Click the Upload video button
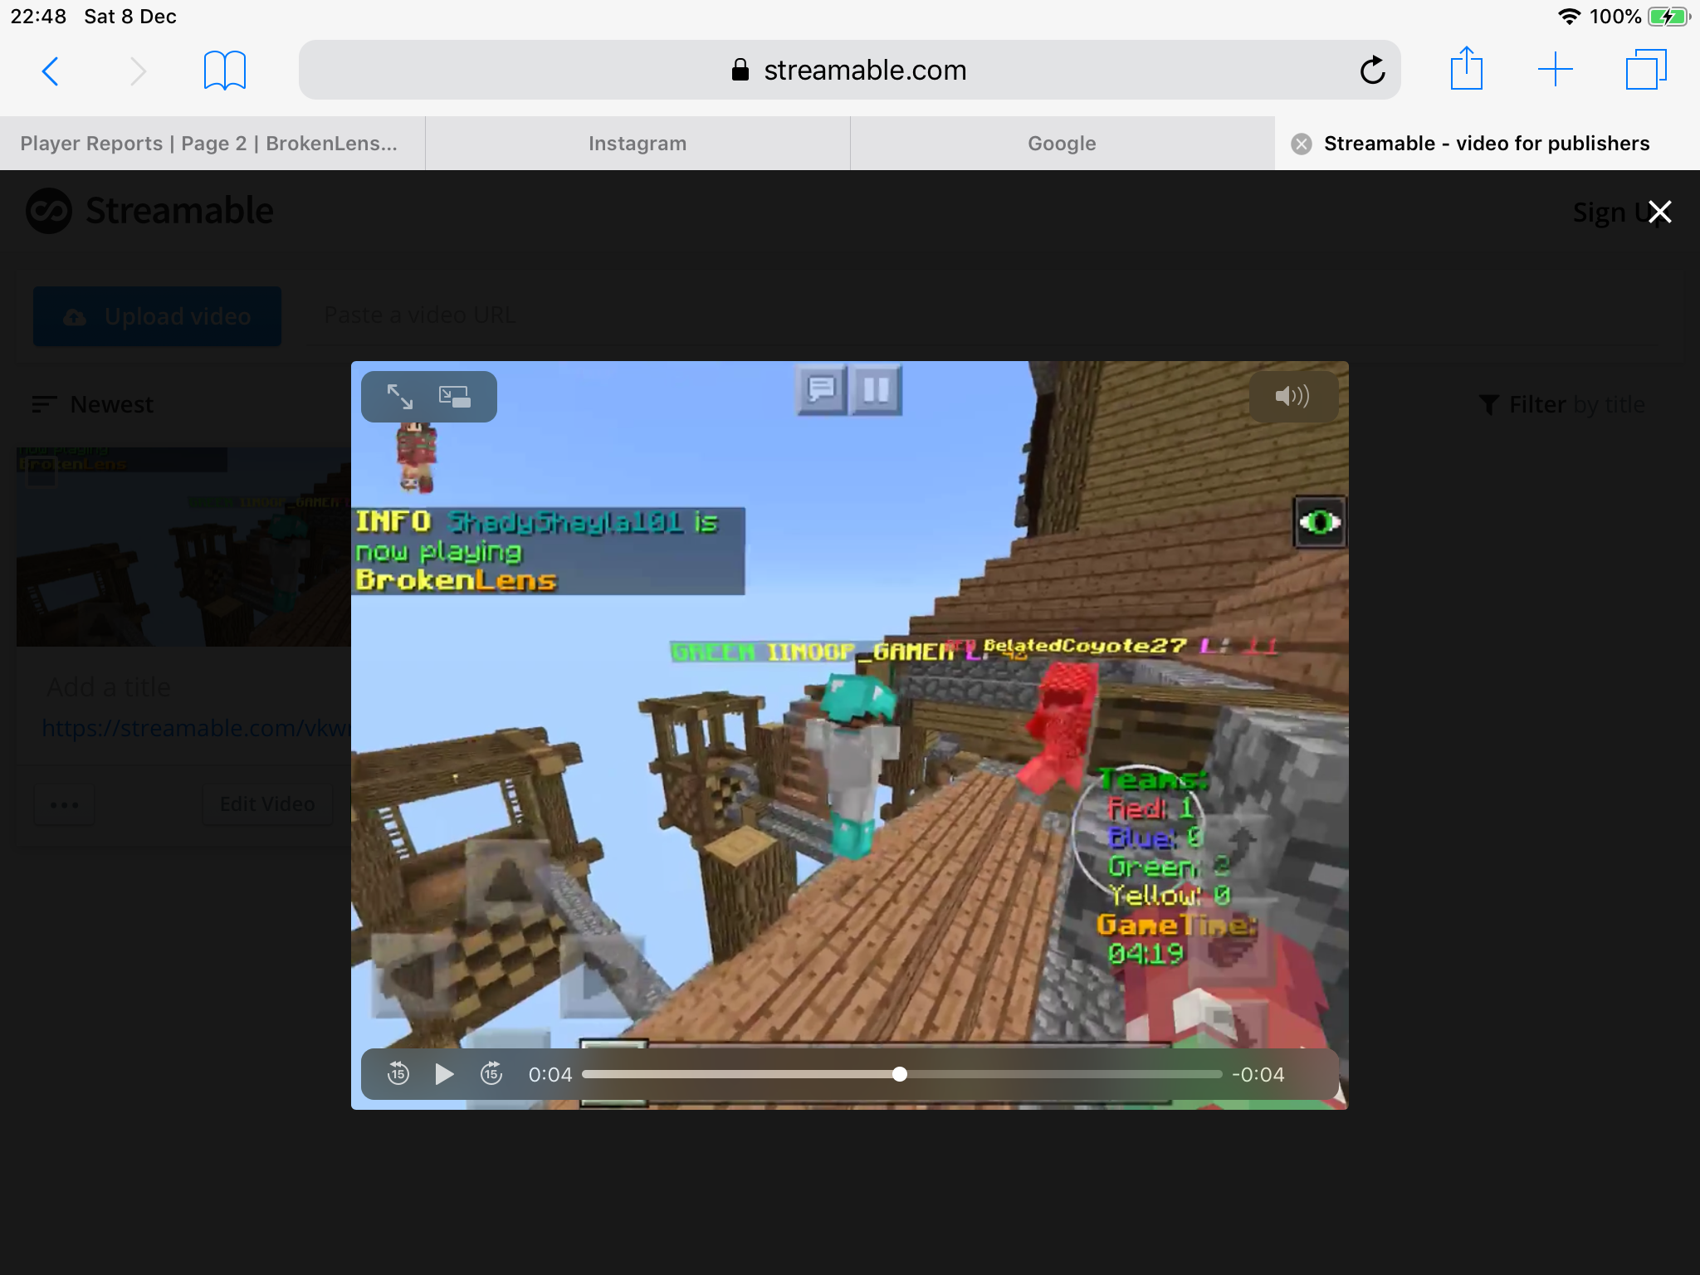Screen dimensions: 1700x1275 pyautogui.click(x=157, y=316)
